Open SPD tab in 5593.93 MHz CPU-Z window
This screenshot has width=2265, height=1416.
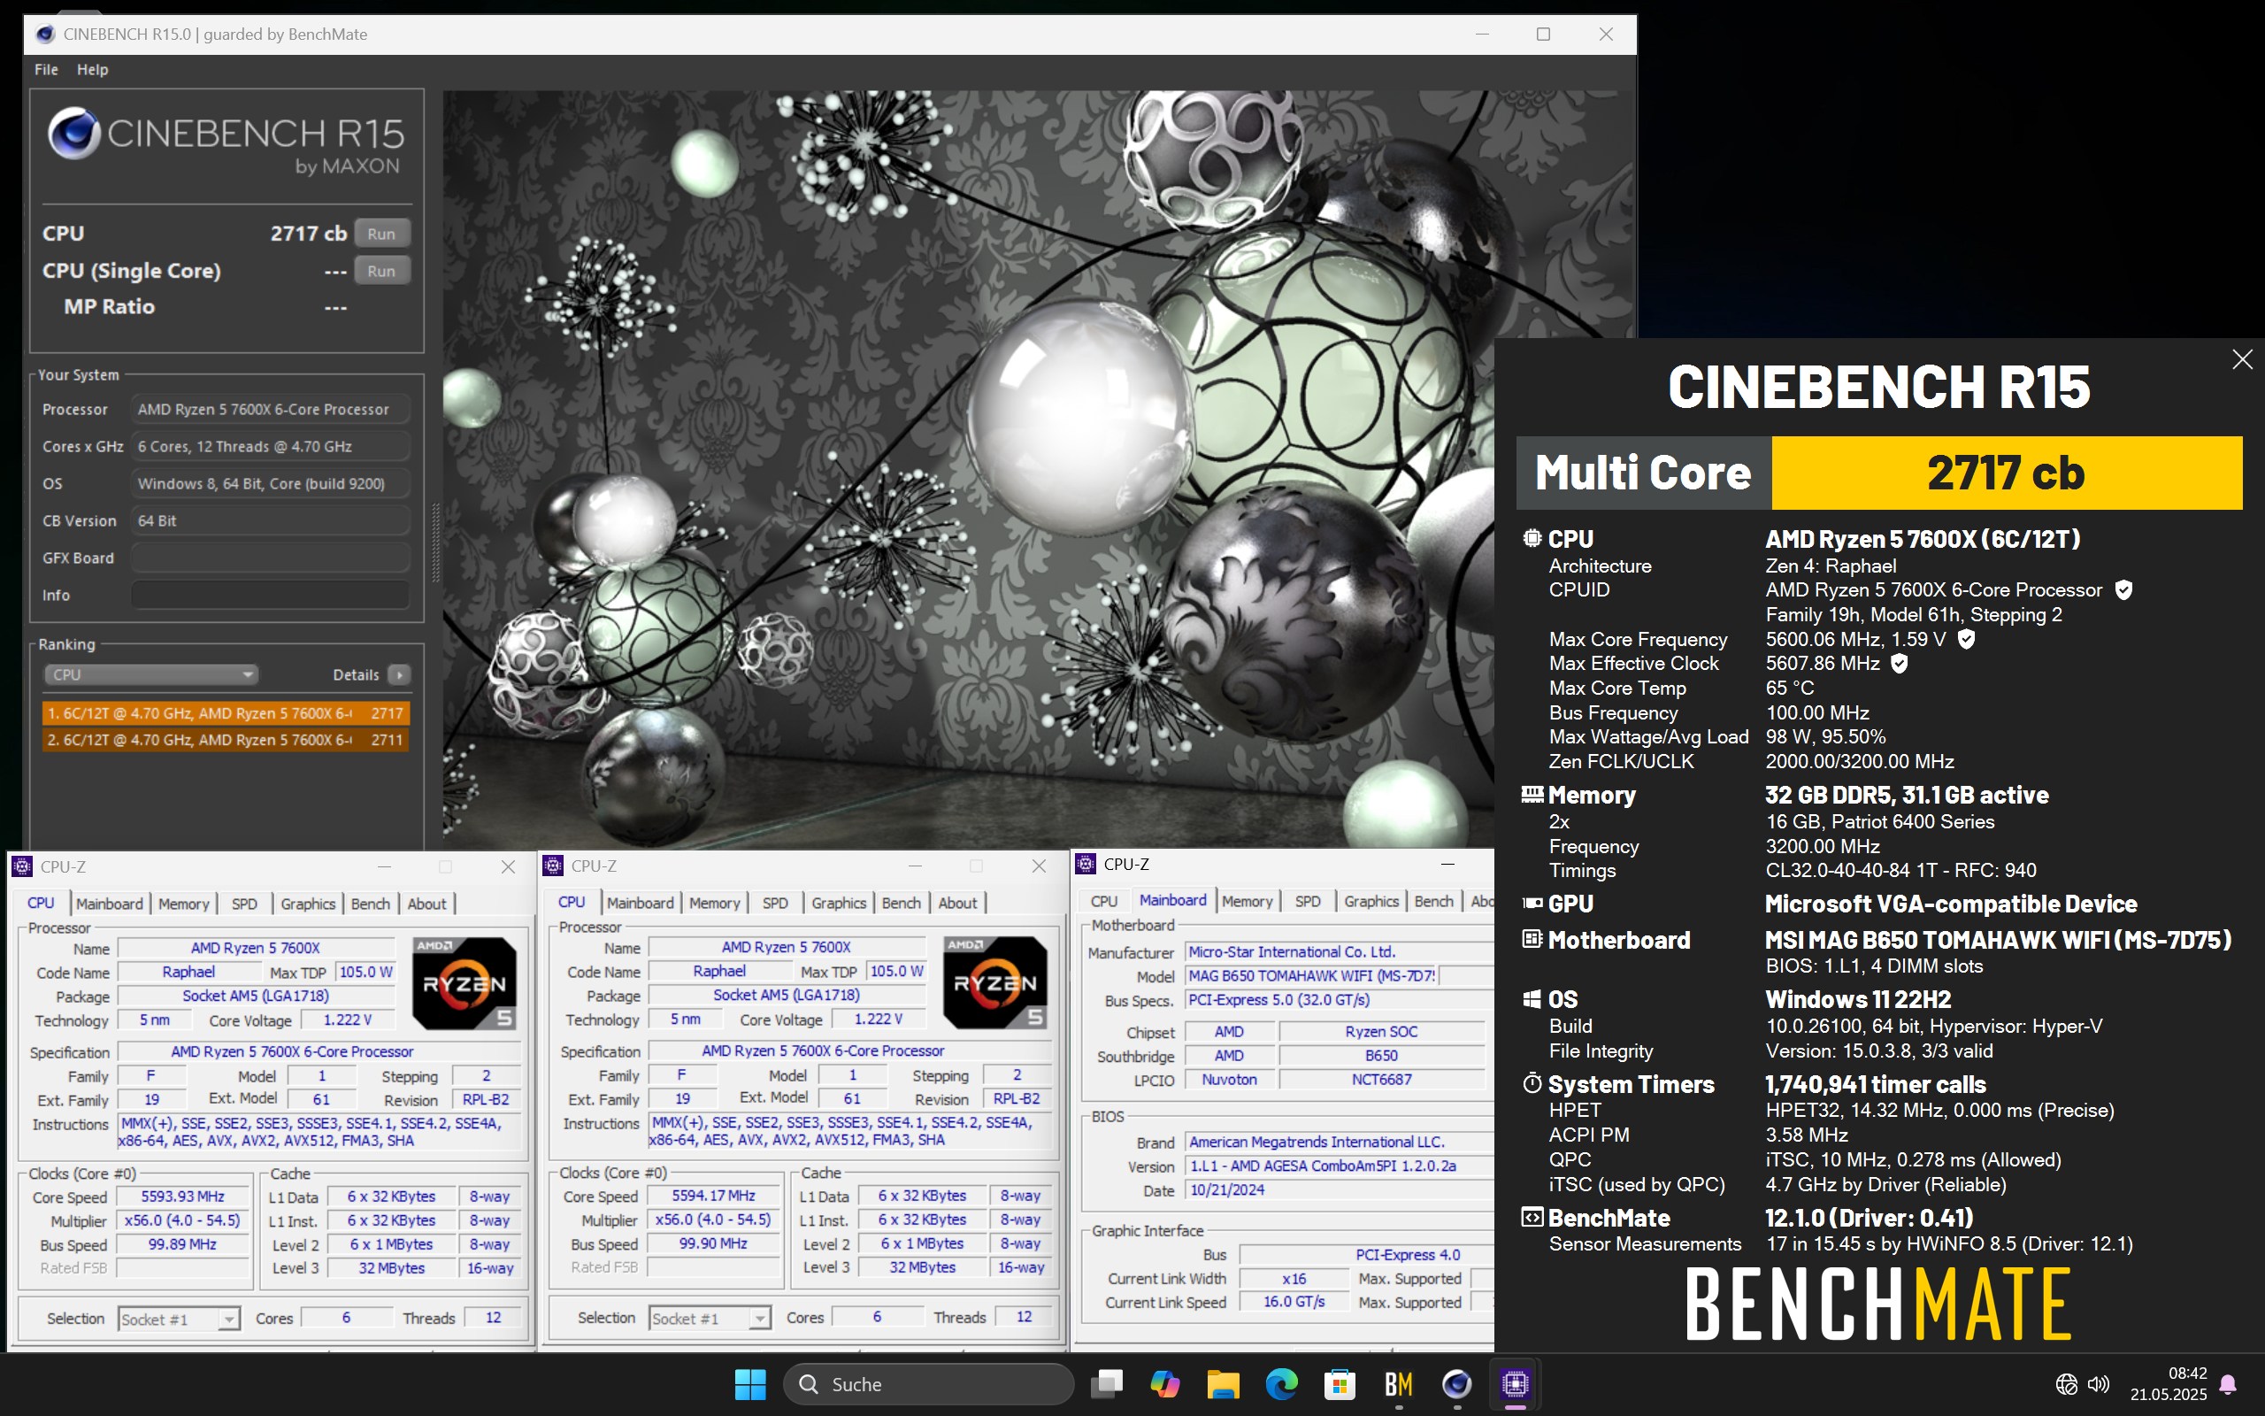click(244, 904)
